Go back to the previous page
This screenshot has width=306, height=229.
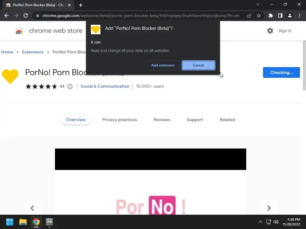point(7,16)
